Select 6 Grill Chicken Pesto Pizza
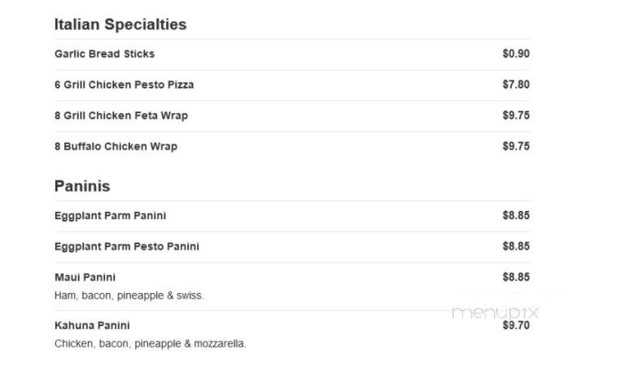Screen dimensions: 641x380 click(x=124, y=84)
